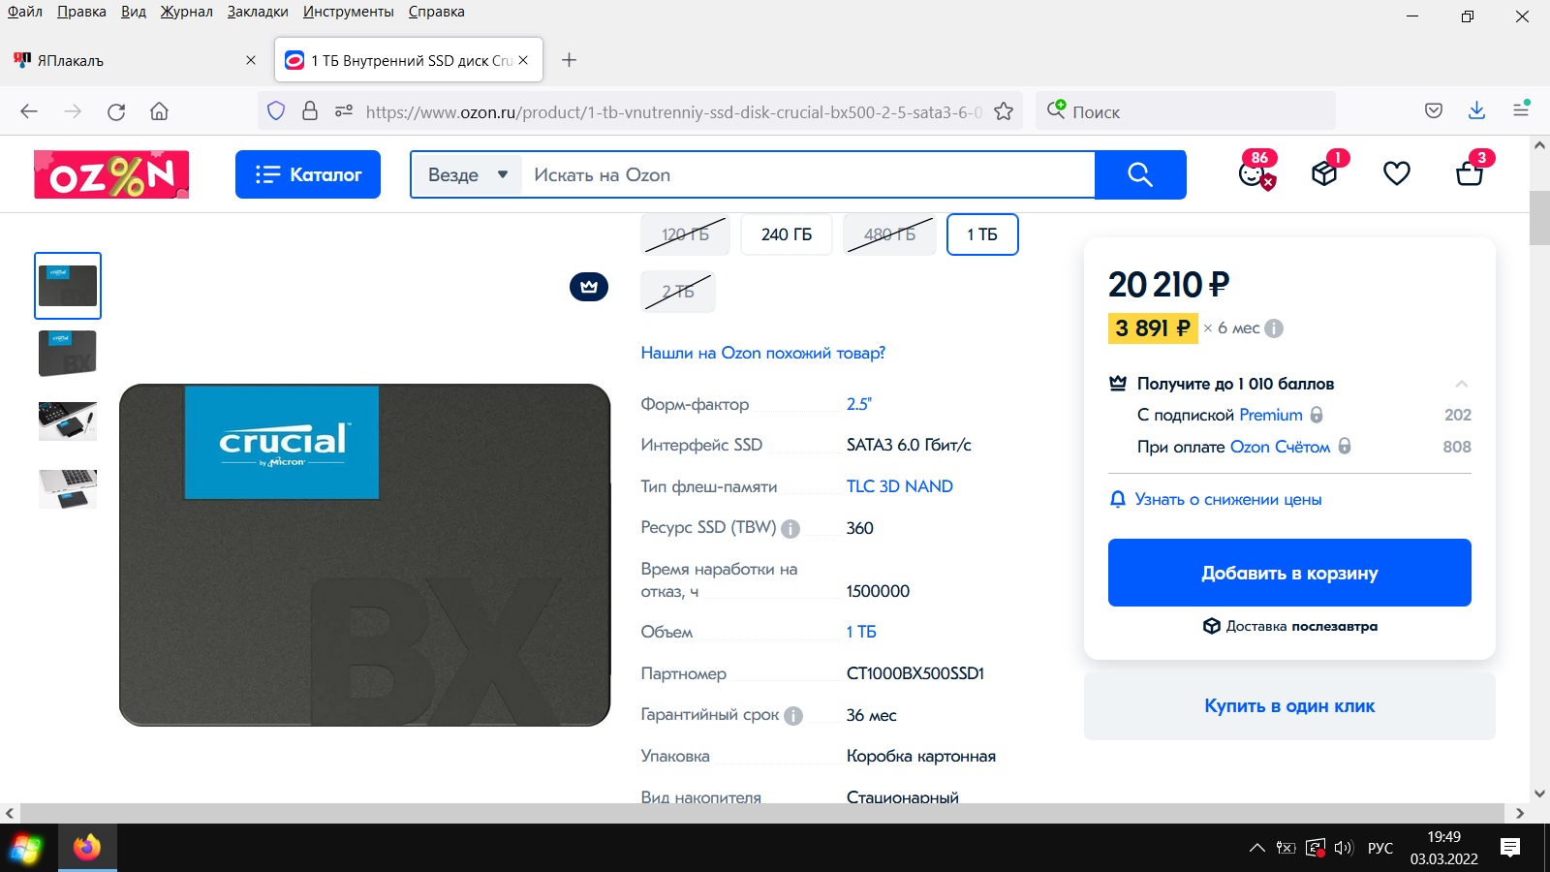This screenshot has height=872, width=1550.
Task: Open Ozon favorites heart
Action: point(1396,173)
